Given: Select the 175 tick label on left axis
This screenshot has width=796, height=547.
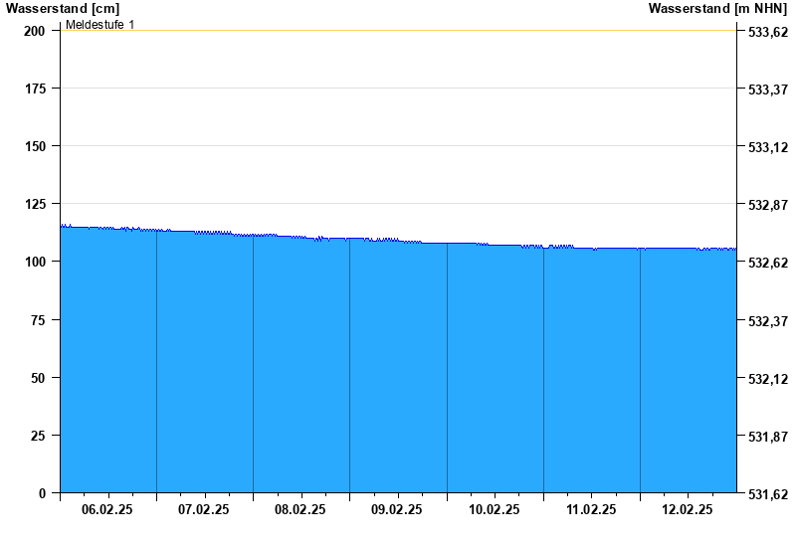Looking at the screenshot, I should [x=35, y=89].
